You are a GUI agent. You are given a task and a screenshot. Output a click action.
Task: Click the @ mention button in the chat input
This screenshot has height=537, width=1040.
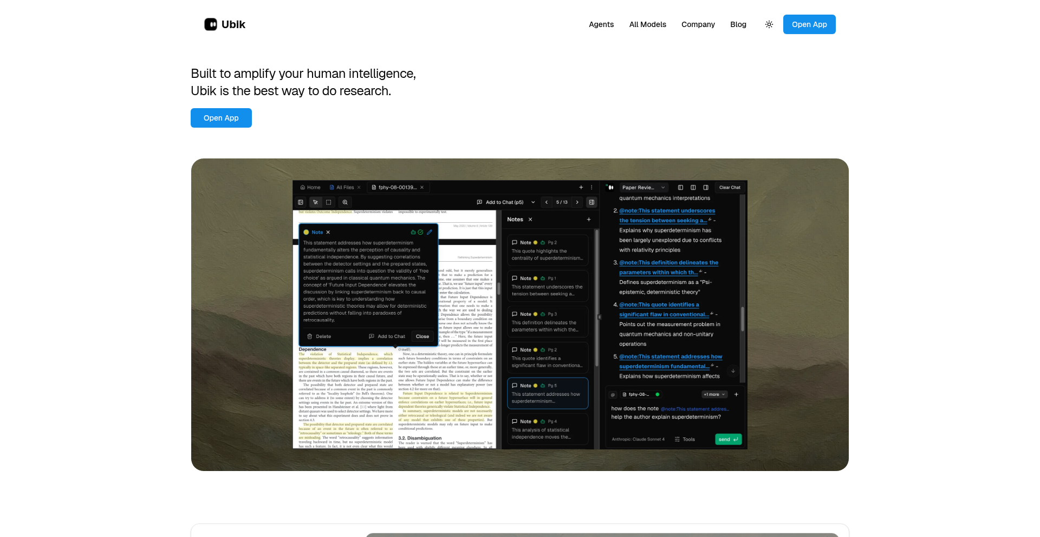pyautogui.click(x=613, y=395)
